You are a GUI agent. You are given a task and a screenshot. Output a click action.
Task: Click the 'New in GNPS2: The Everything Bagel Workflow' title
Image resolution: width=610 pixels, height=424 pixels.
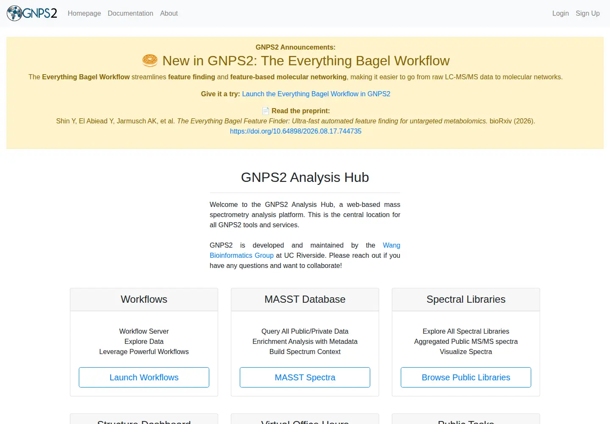click(x=306, y=61)
